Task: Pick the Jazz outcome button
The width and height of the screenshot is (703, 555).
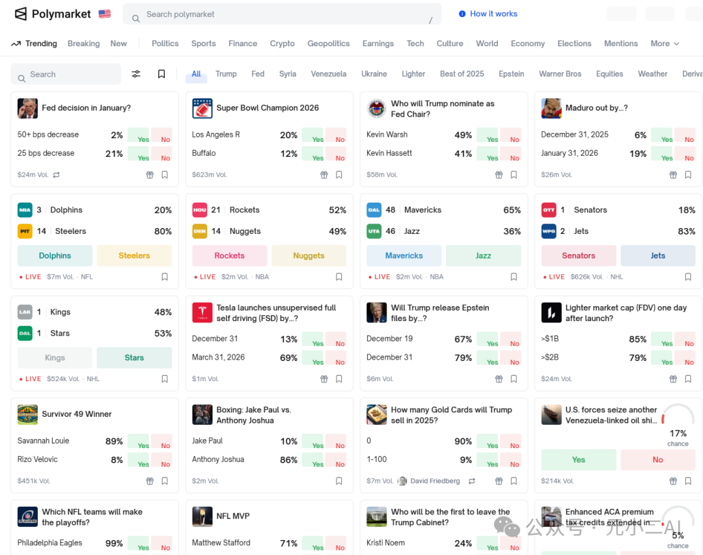Action: pyautogui.click(x=483, y=256)
